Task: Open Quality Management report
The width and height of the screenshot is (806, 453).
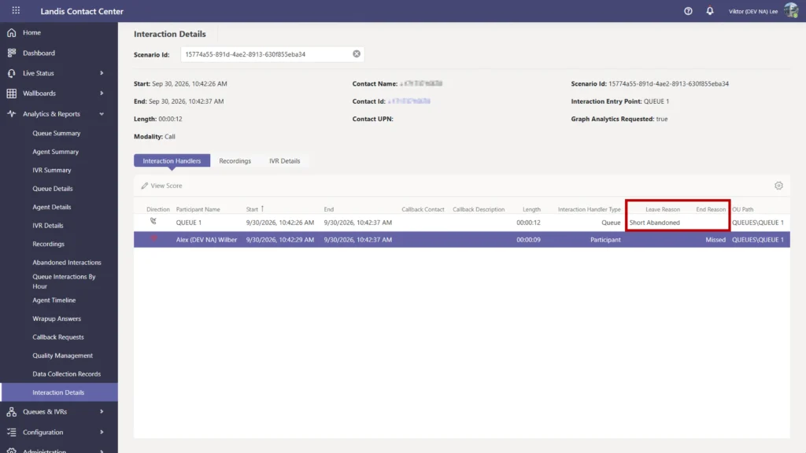Action: 63,355
